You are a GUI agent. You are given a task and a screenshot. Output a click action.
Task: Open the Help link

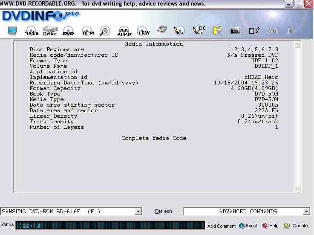pos(274,226)
